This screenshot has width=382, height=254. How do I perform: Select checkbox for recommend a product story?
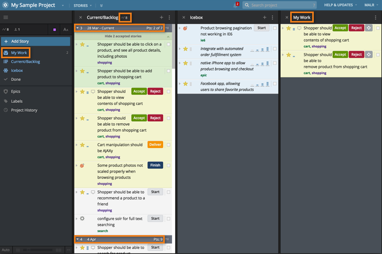pyautogui.click(x=168, y=192)
